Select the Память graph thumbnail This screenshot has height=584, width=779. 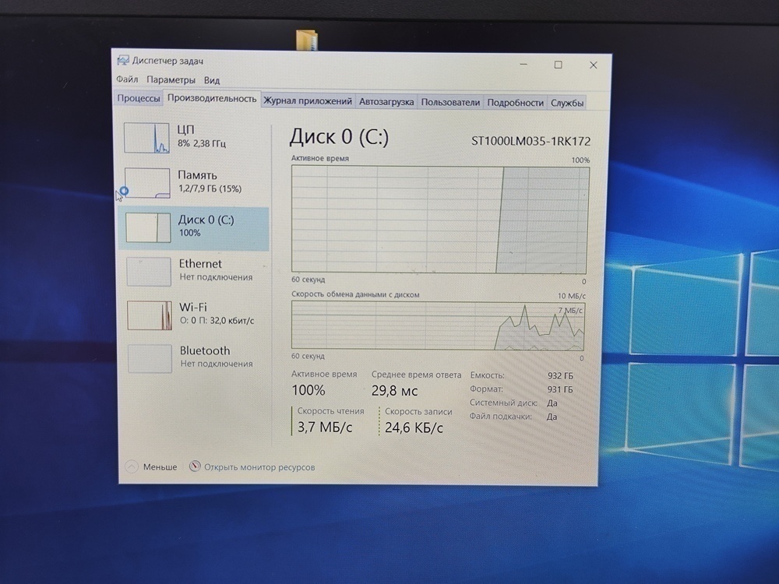147,183
